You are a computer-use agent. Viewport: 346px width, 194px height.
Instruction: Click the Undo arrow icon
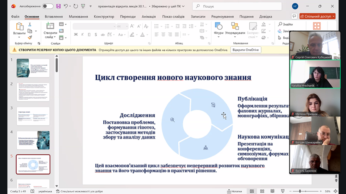66,6
